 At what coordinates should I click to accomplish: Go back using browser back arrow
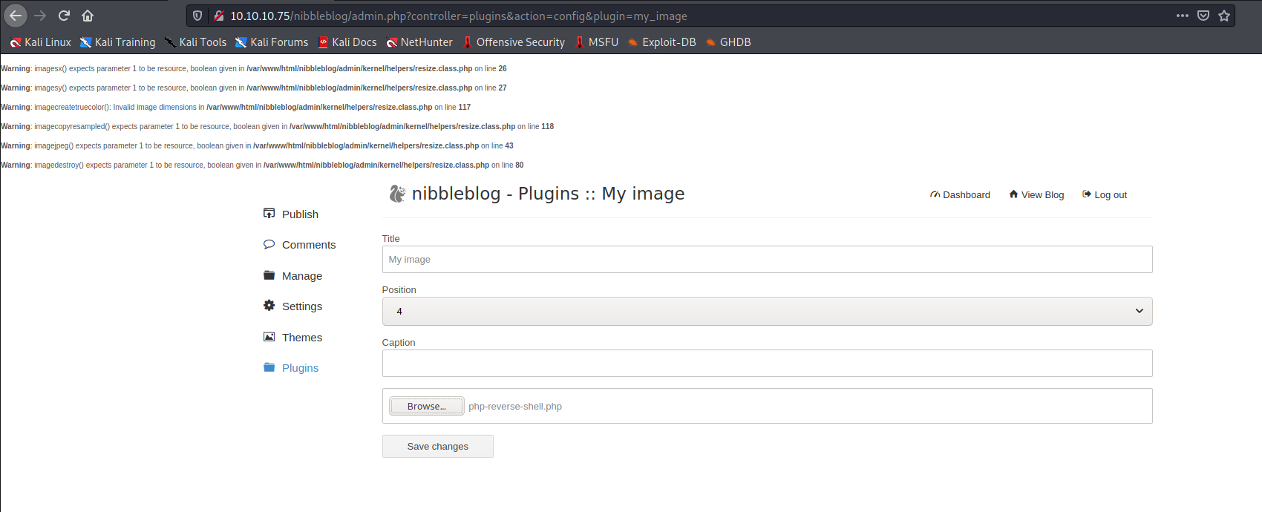click(x=16, y=16)
